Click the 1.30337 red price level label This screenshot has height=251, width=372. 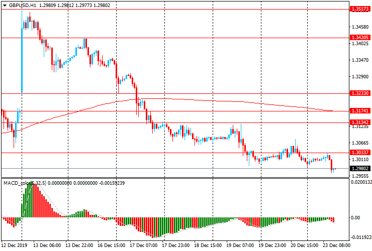(360, 153)
